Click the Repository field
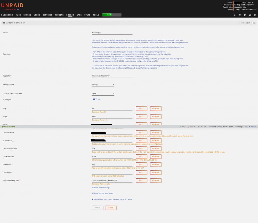 (112, 76)
